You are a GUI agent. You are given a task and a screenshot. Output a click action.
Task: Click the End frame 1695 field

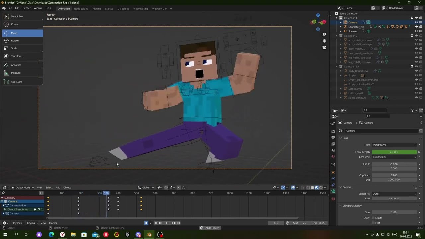(319, 223)
